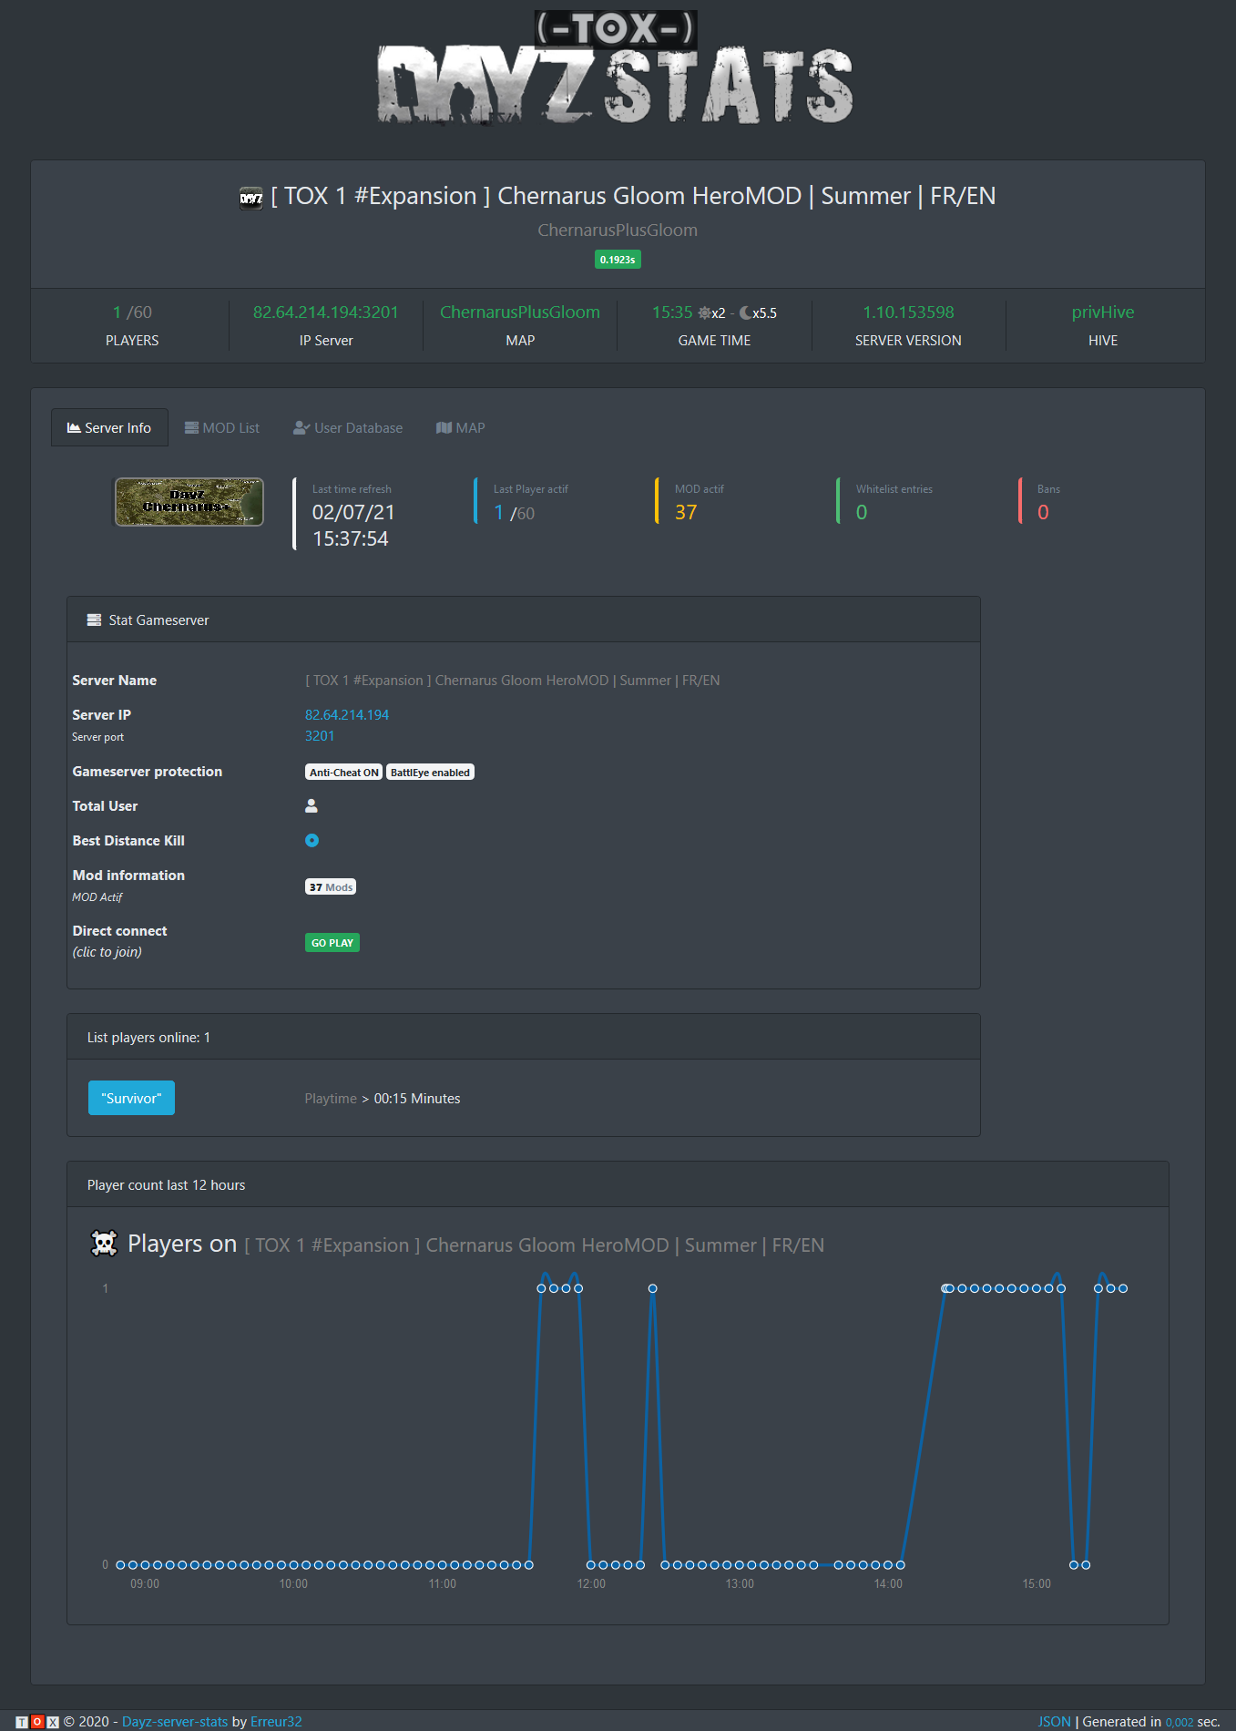Select the "Survivor" player button
This screenshot has height=1731, width=1236.
coord(131,1098)
